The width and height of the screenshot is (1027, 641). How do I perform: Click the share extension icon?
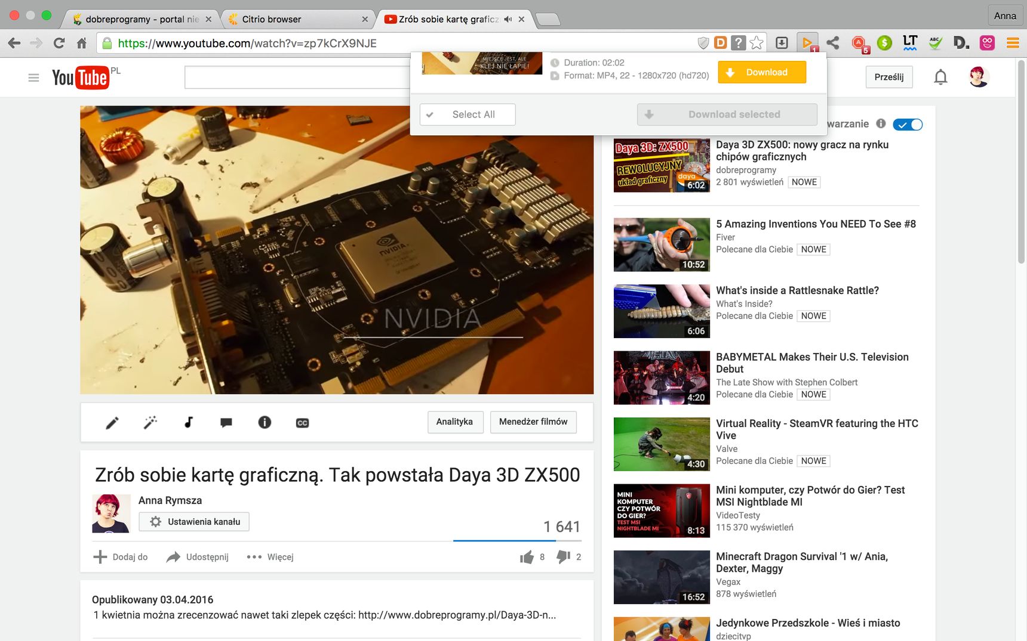click(833, 43)
